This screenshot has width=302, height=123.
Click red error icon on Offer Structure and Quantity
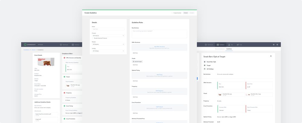coord(65,58)
